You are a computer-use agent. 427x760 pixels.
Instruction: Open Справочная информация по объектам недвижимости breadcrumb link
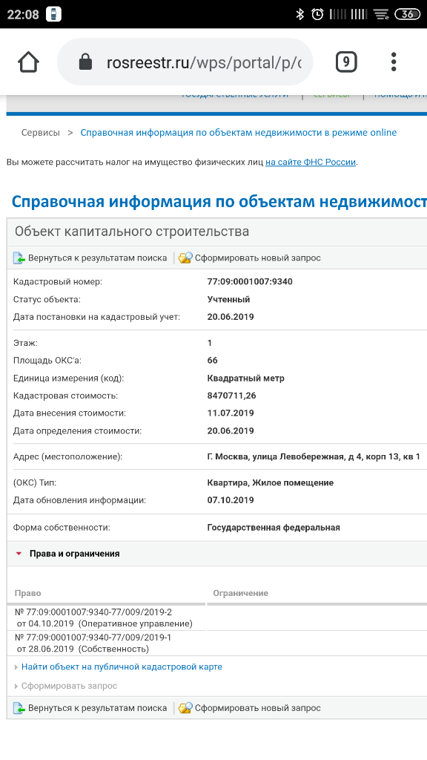tap(238, 133)
